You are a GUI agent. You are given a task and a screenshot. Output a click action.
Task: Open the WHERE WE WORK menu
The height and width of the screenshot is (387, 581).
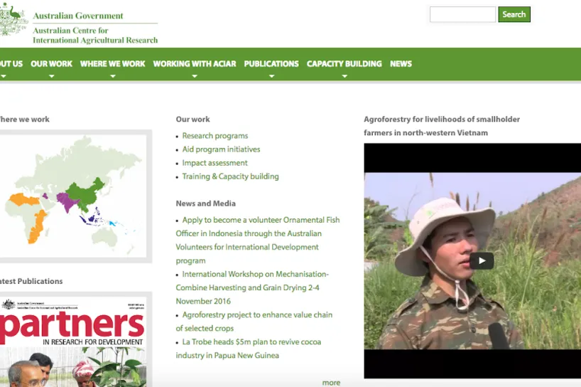pyautogui.click(x=113, y=64)
